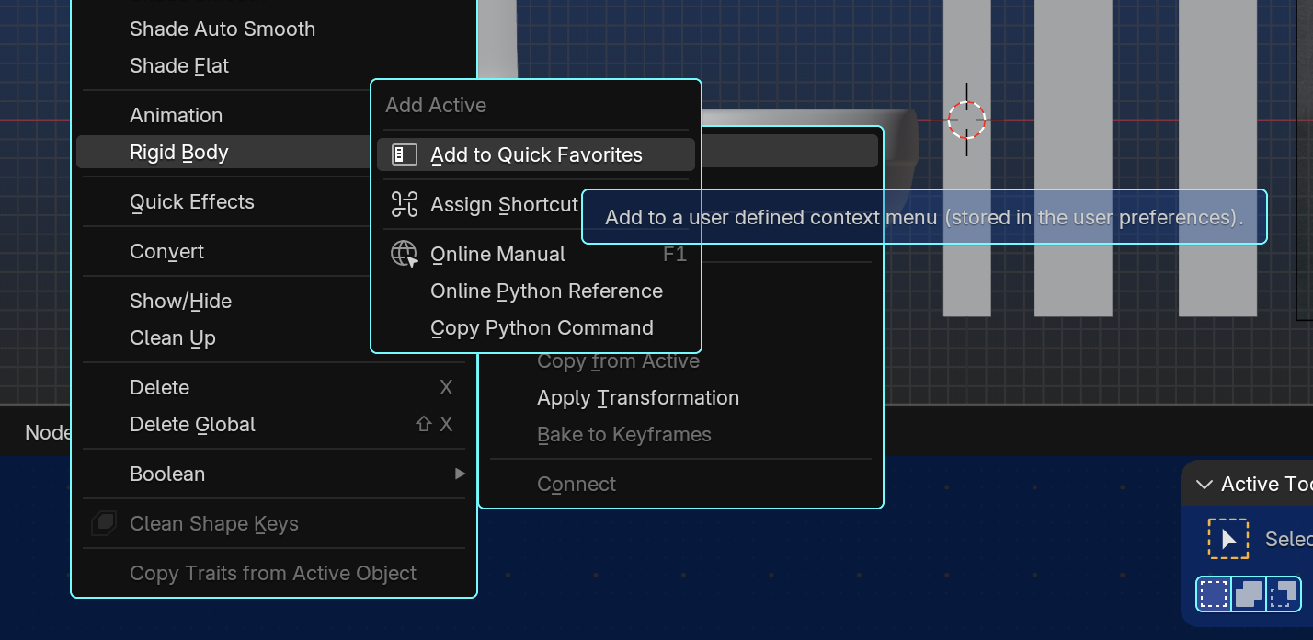
Task: Choose Shade Flat
Action: tap(179, 65)
